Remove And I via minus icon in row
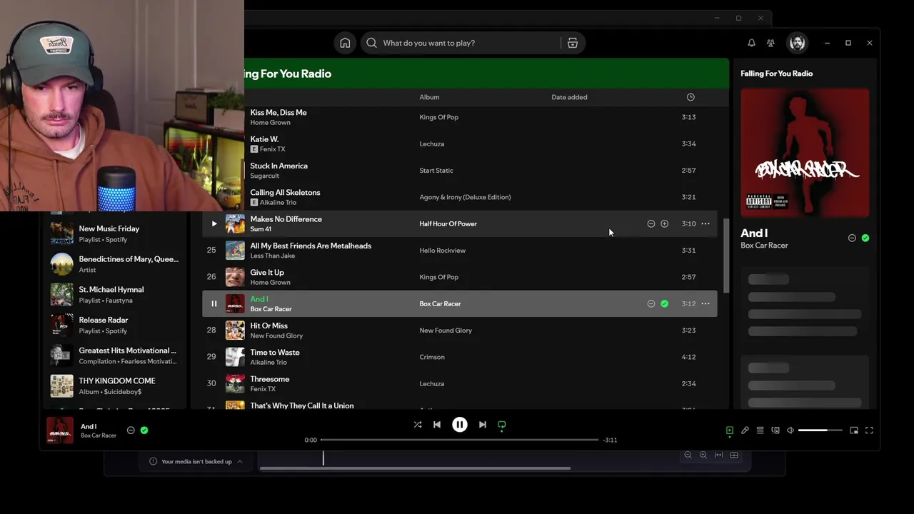Viewport: 914px width, 514px height. (651, 303)
